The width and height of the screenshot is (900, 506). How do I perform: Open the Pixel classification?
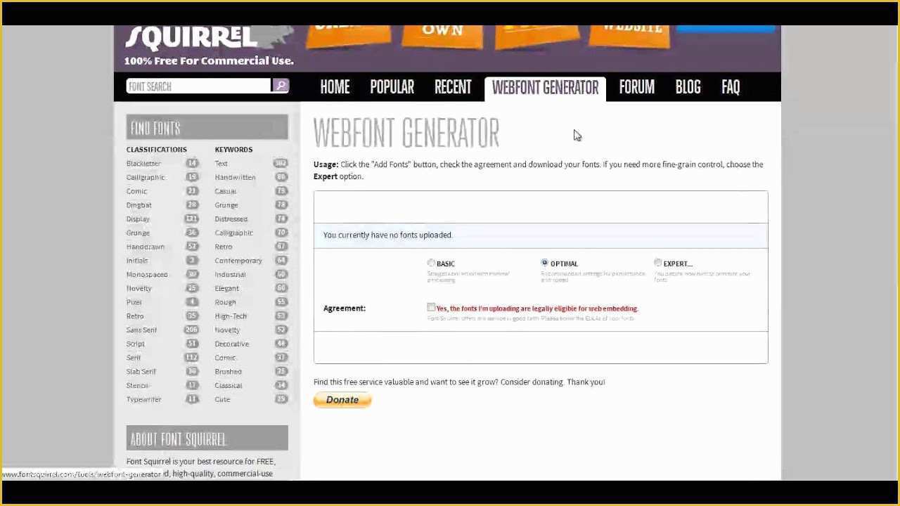(x=134, y=302)
